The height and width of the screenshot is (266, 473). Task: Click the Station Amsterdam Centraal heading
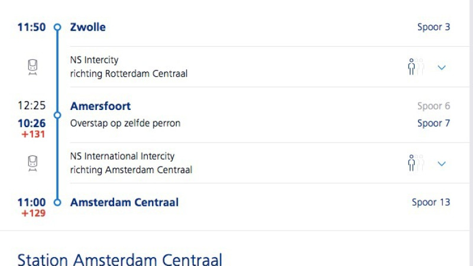pyautogui.click(x=119, y=259)
